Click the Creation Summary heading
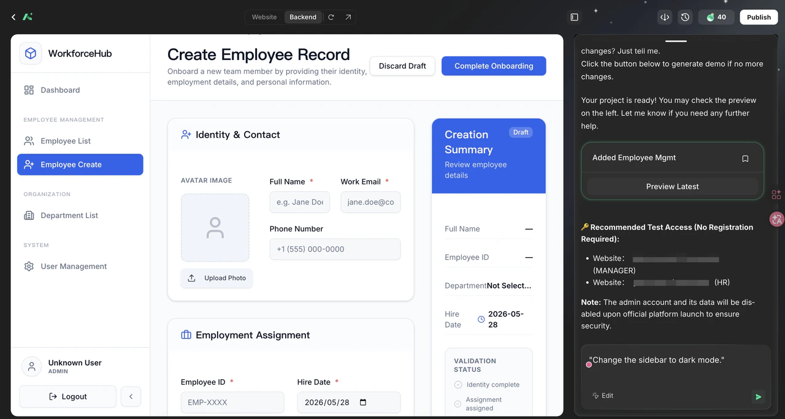Screen dimensions: 785x419 pyautogui.click(x=469, y=142)
